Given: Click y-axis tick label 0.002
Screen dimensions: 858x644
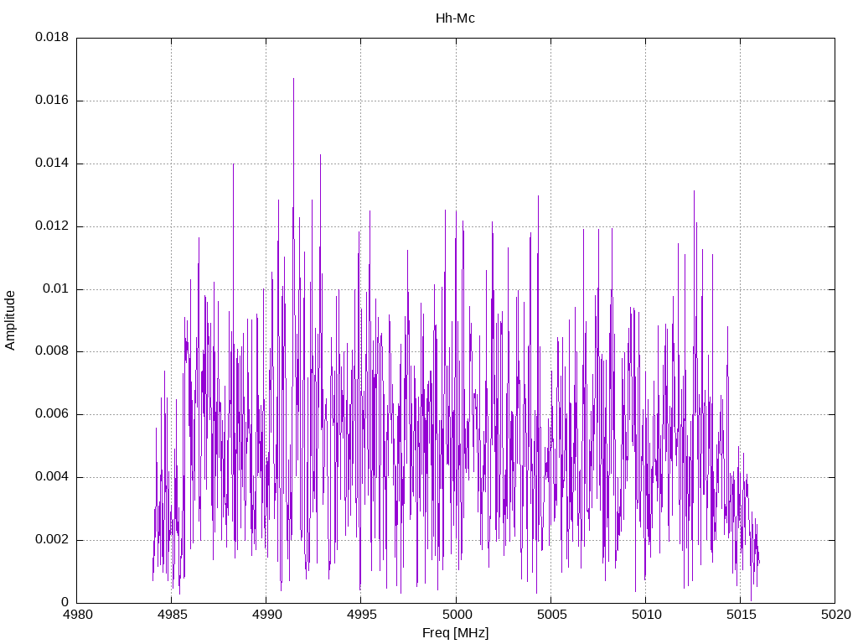Looking at the screenshot, I should pyautogui.click(x=52, y=540).
